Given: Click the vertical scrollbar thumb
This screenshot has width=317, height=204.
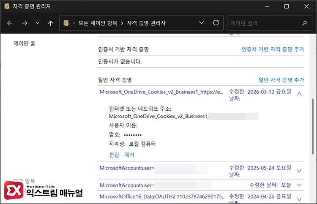Looking at the screenshot, I should (x=313, y=126).
